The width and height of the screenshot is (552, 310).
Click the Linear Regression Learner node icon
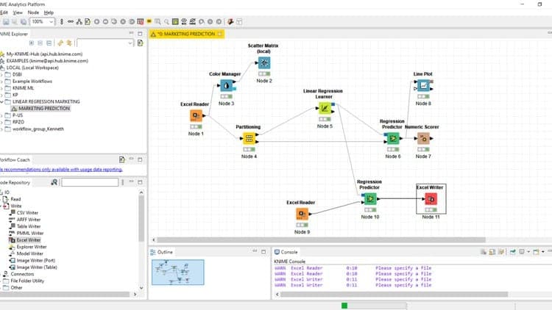[x=325, y=108]
